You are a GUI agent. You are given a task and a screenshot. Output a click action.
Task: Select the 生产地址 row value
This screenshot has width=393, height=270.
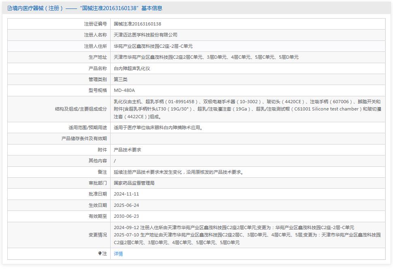(204, 57)
